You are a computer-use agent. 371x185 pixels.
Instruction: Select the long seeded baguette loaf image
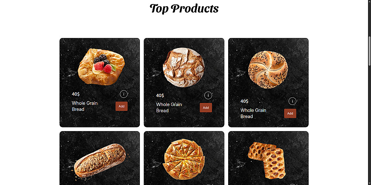[100, 161]
